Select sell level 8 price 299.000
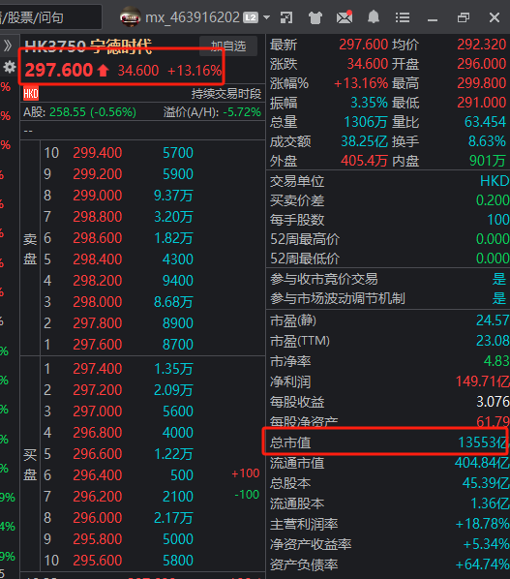 98,196
